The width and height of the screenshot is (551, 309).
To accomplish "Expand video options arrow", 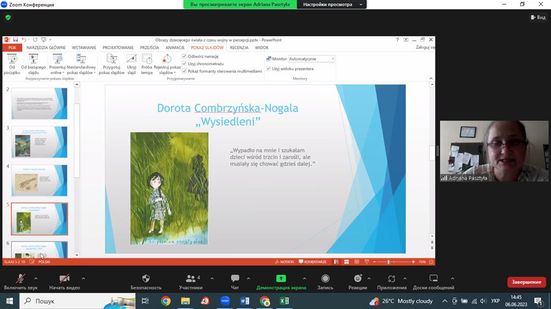I will [83, 279].
